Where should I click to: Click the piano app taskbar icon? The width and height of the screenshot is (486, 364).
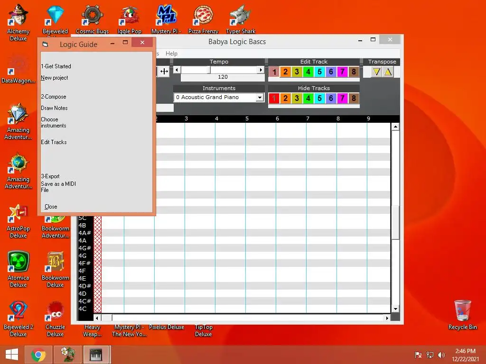tap(96, 355)
